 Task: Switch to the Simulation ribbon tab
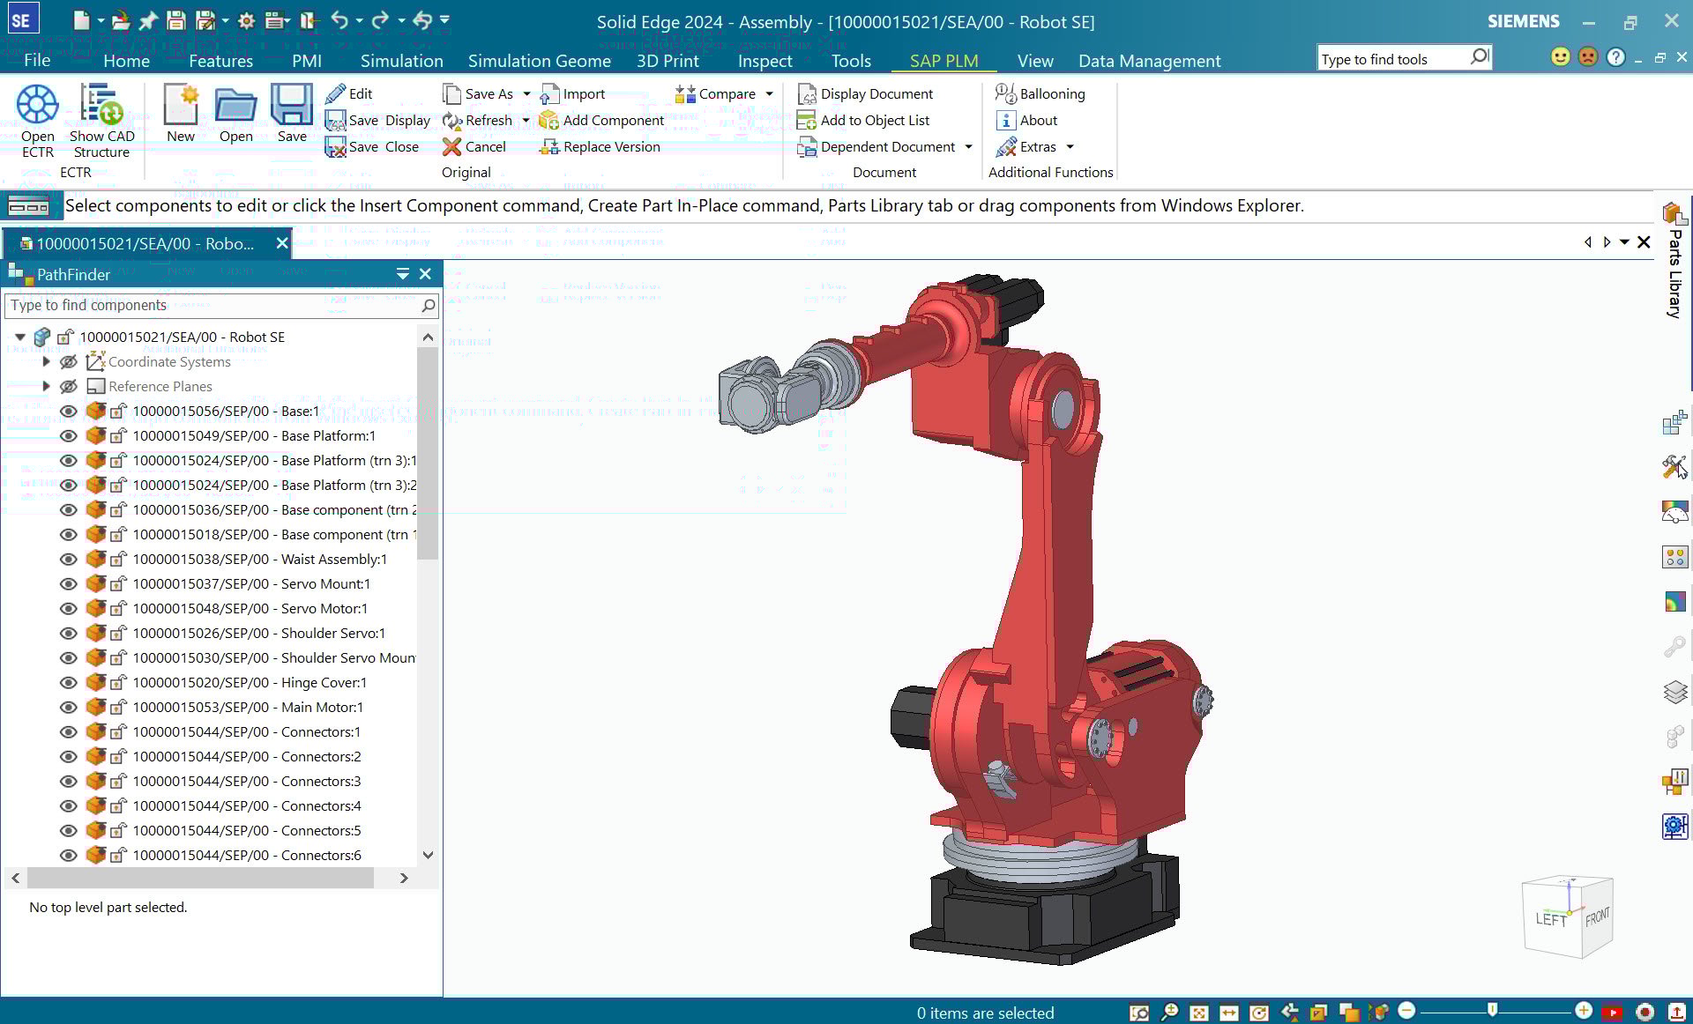[x=401, y=61]
